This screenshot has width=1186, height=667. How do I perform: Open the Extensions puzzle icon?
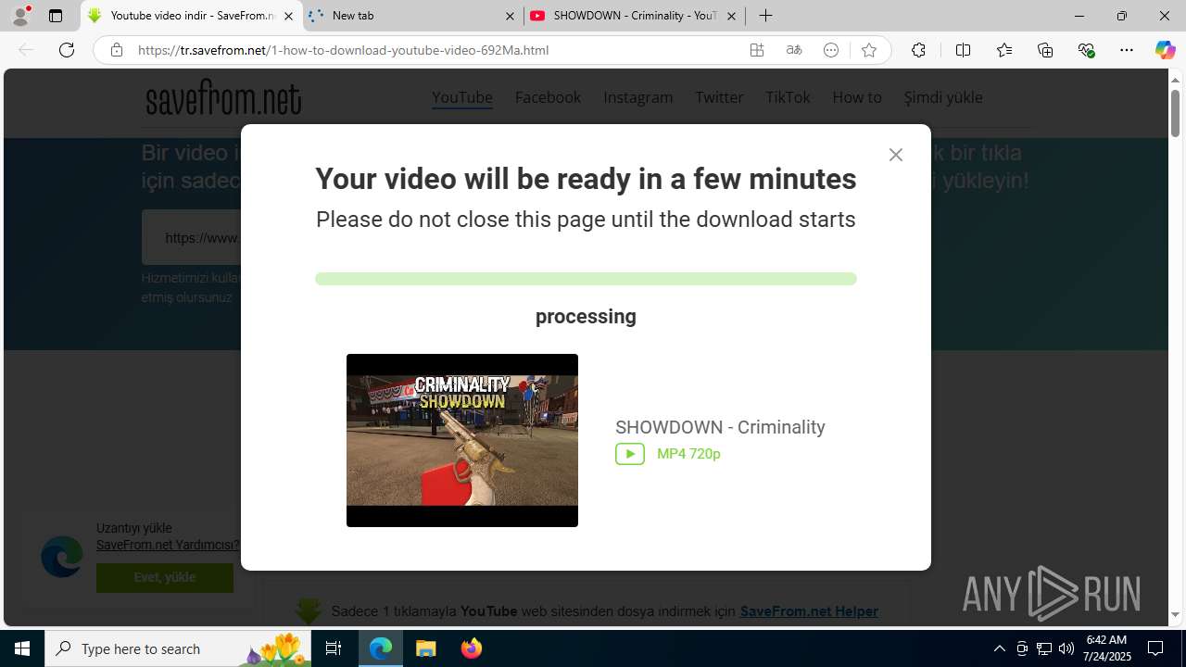point(918,50)
